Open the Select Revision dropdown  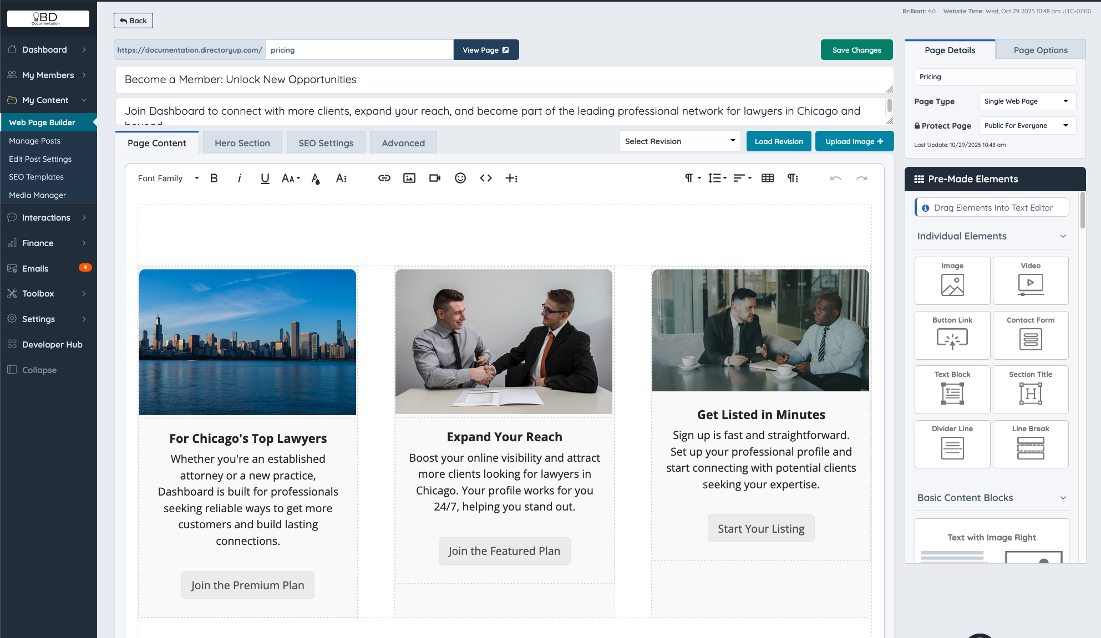pyautogui.click(x=679, y=141)
